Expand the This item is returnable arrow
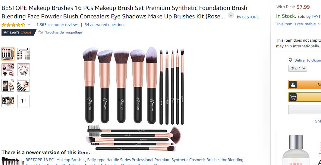This screenshot has width=321, height=165. tap(319, 24)
